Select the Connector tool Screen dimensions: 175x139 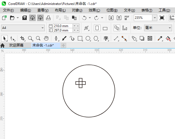pos(124,39)
